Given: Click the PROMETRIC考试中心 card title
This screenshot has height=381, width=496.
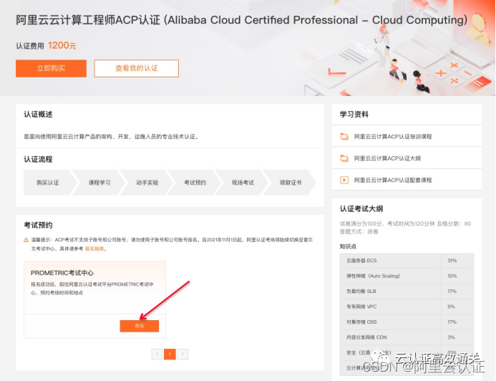Looking at the screenshot, I should click(62, 273).
